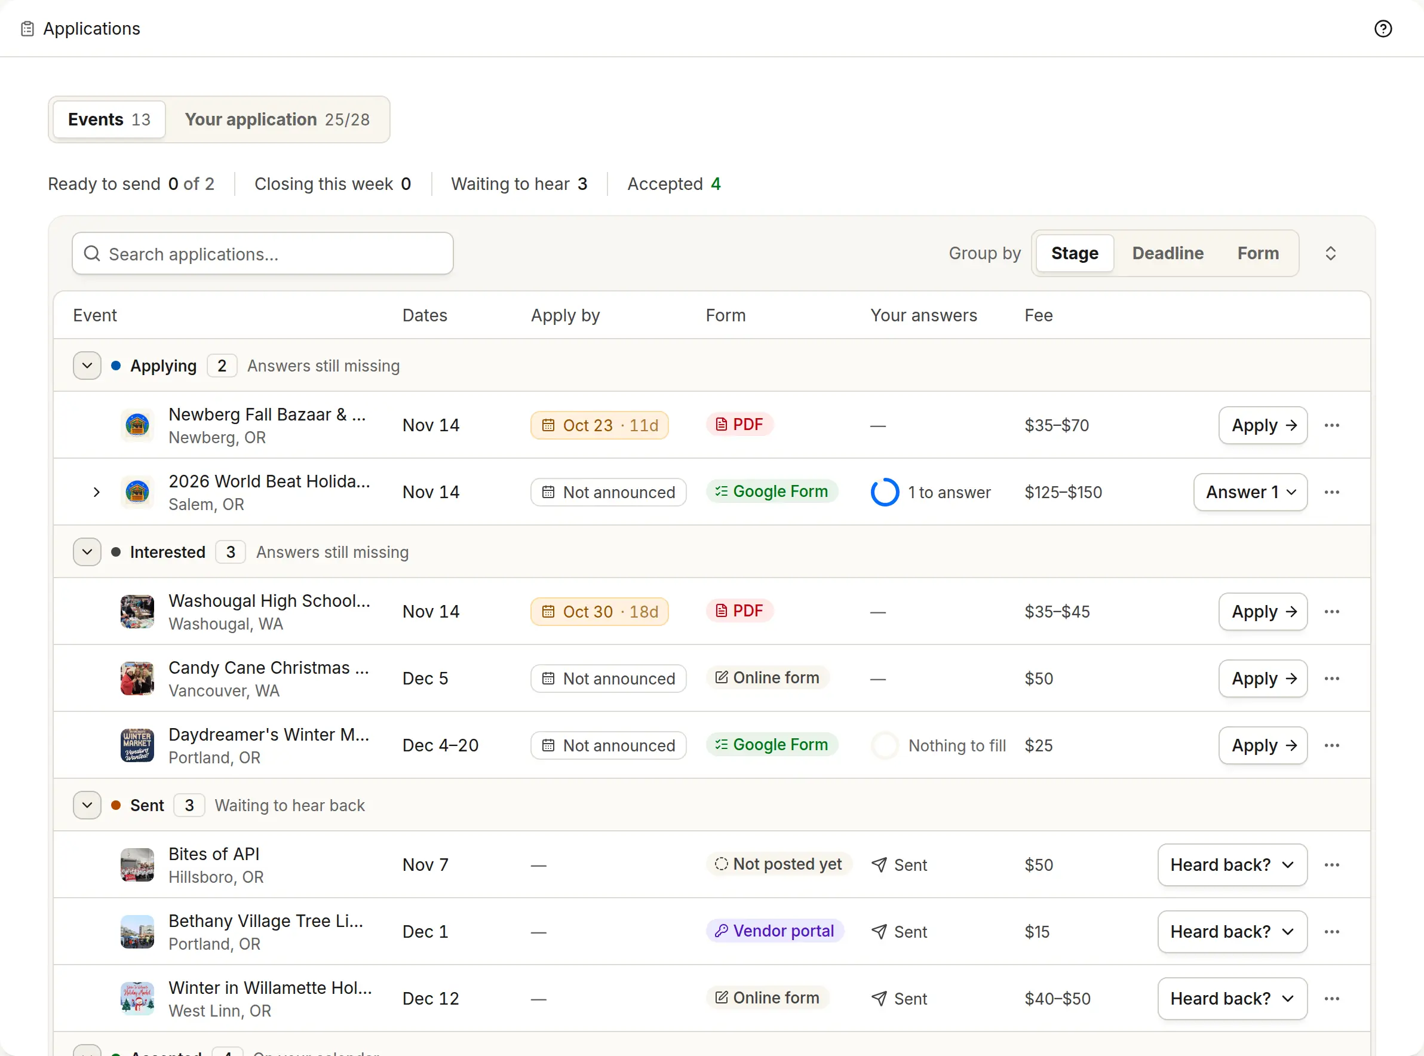
Task: Collapse the Interested group
Action: click(87, 552)
